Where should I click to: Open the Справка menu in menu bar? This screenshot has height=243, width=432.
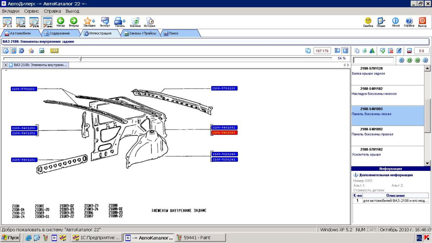pyautogui.click(x=52, y=11)
